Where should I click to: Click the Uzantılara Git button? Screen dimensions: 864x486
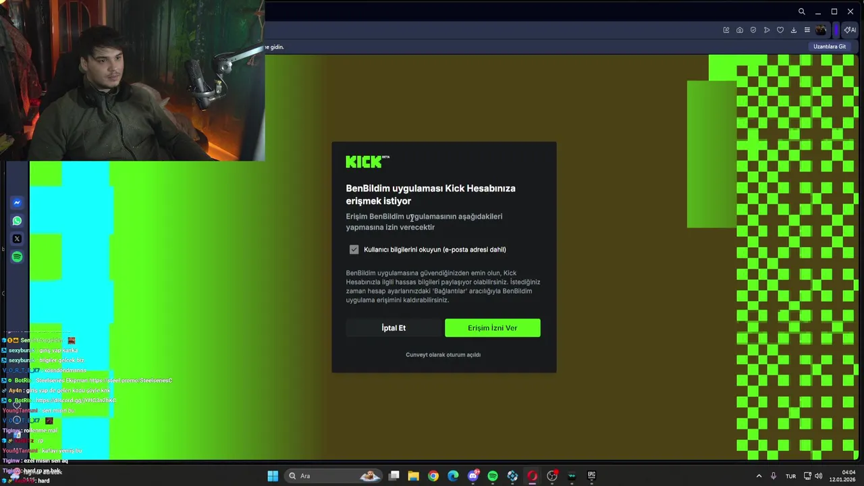point(830,47)
